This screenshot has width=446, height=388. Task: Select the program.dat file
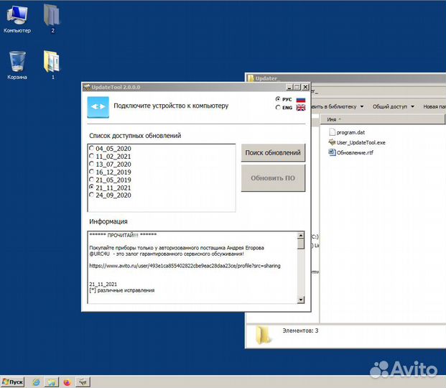pyautogui.click(x=350, y=132)
